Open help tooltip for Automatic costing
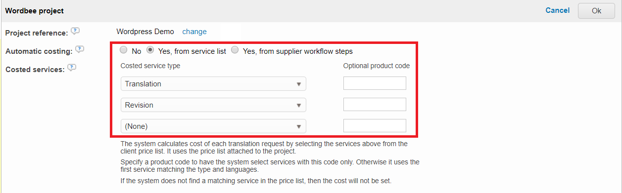Screen dimensions: 622x193 (x=80, y=50)
